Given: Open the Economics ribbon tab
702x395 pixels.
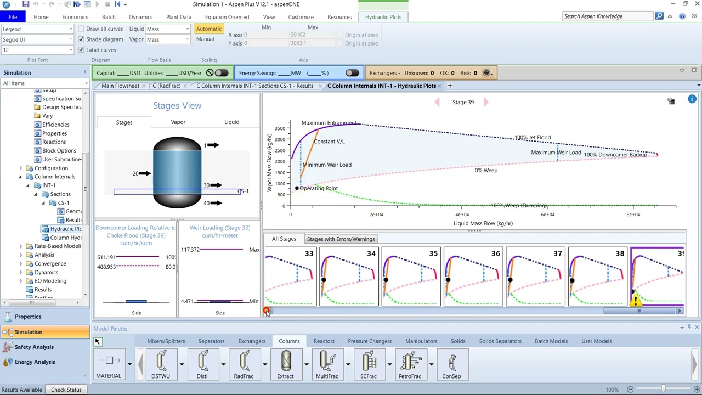Looking at the screenshot, I should [x=75, y=17].
